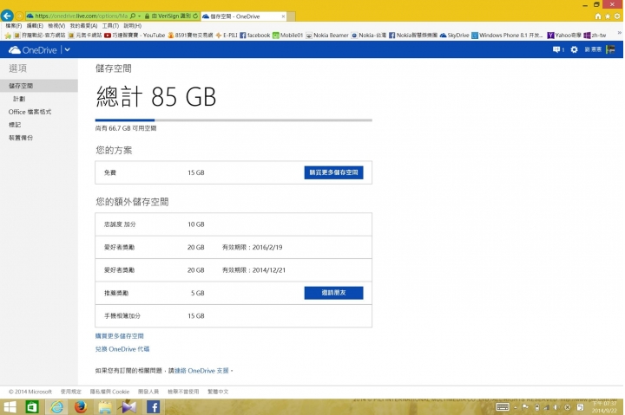Open the SkyDrive favorites bookmark
Screen dimensions: 625x415
coord(454,35)
